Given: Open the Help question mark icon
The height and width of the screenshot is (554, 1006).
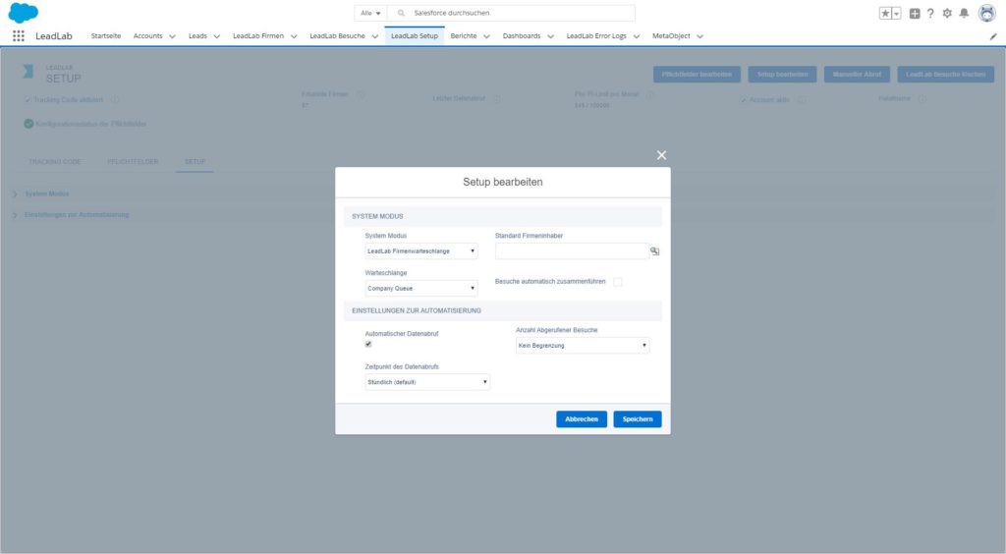Looking at the screenshot, I should pos(930,14).
